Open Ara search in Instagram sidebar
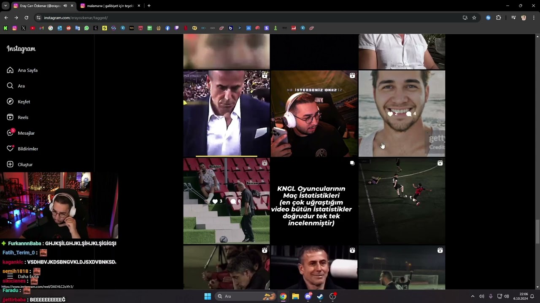 [x=16, y=86]
